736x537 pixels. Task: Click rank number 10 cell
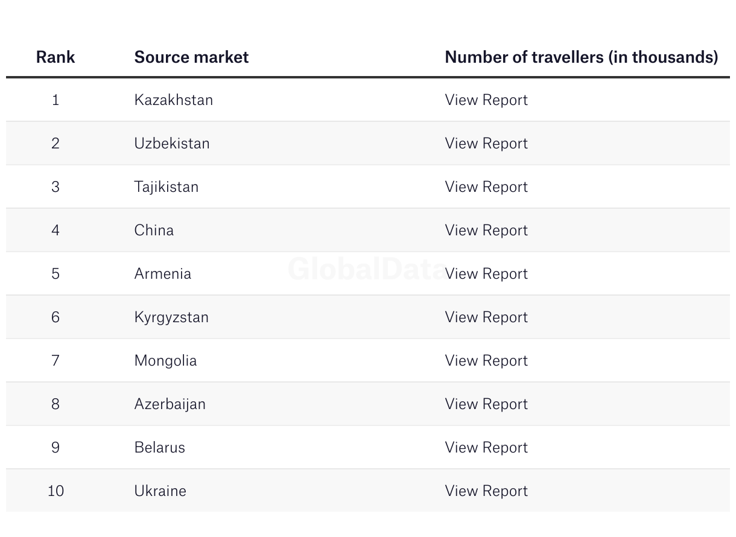click(56, 491)
